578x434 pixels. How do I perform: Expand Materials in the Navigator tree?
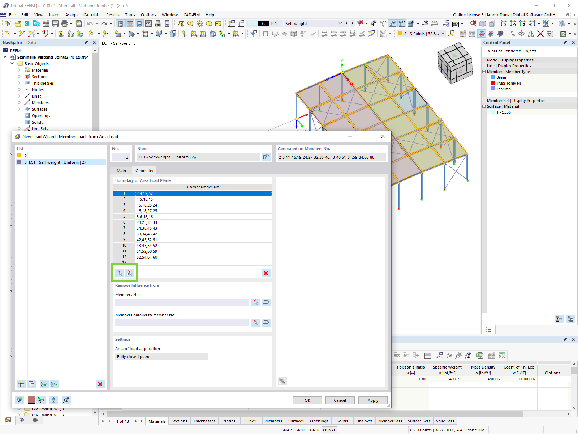pyautogui.click(x=20, y=70)
